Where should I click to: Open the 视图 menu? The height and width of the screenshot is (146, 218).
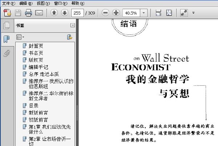[43, 3]
